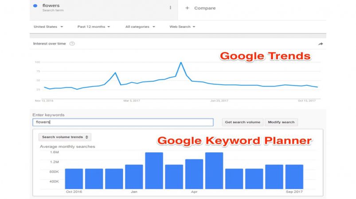The height and width of the screenshot is (199, 356).
Task: Click the Enter keywords text field
Action: pos(123,122)
